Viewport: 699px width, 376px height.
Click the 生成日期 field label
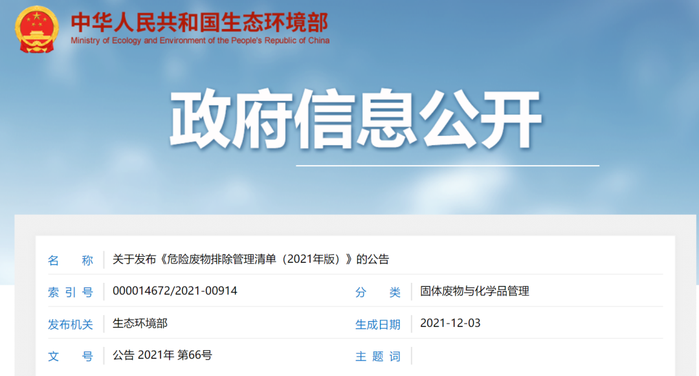377,324
